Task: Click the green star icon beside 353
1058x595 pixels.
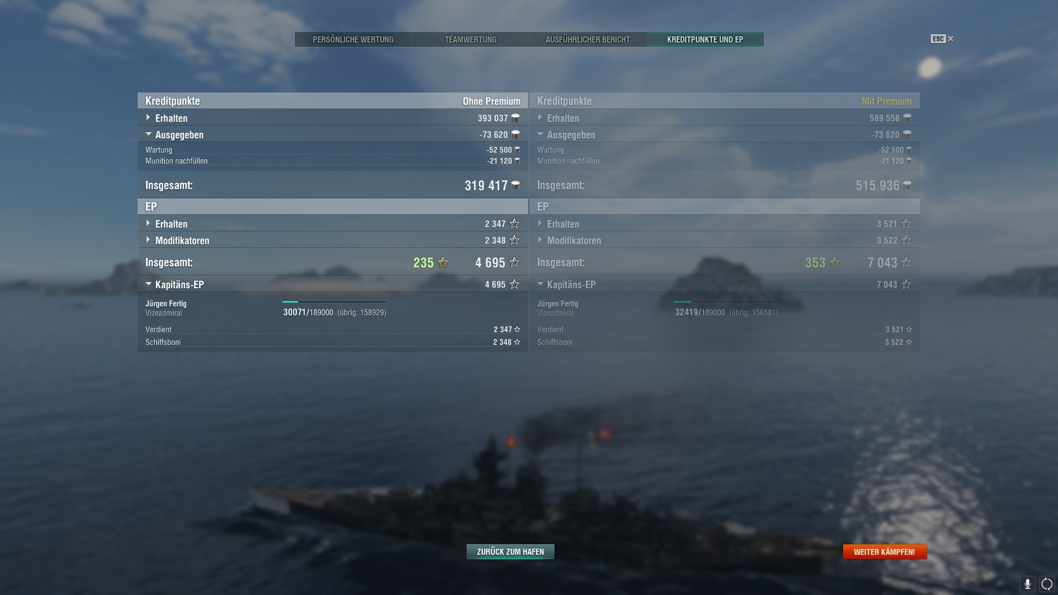Action: pos(834,262)
